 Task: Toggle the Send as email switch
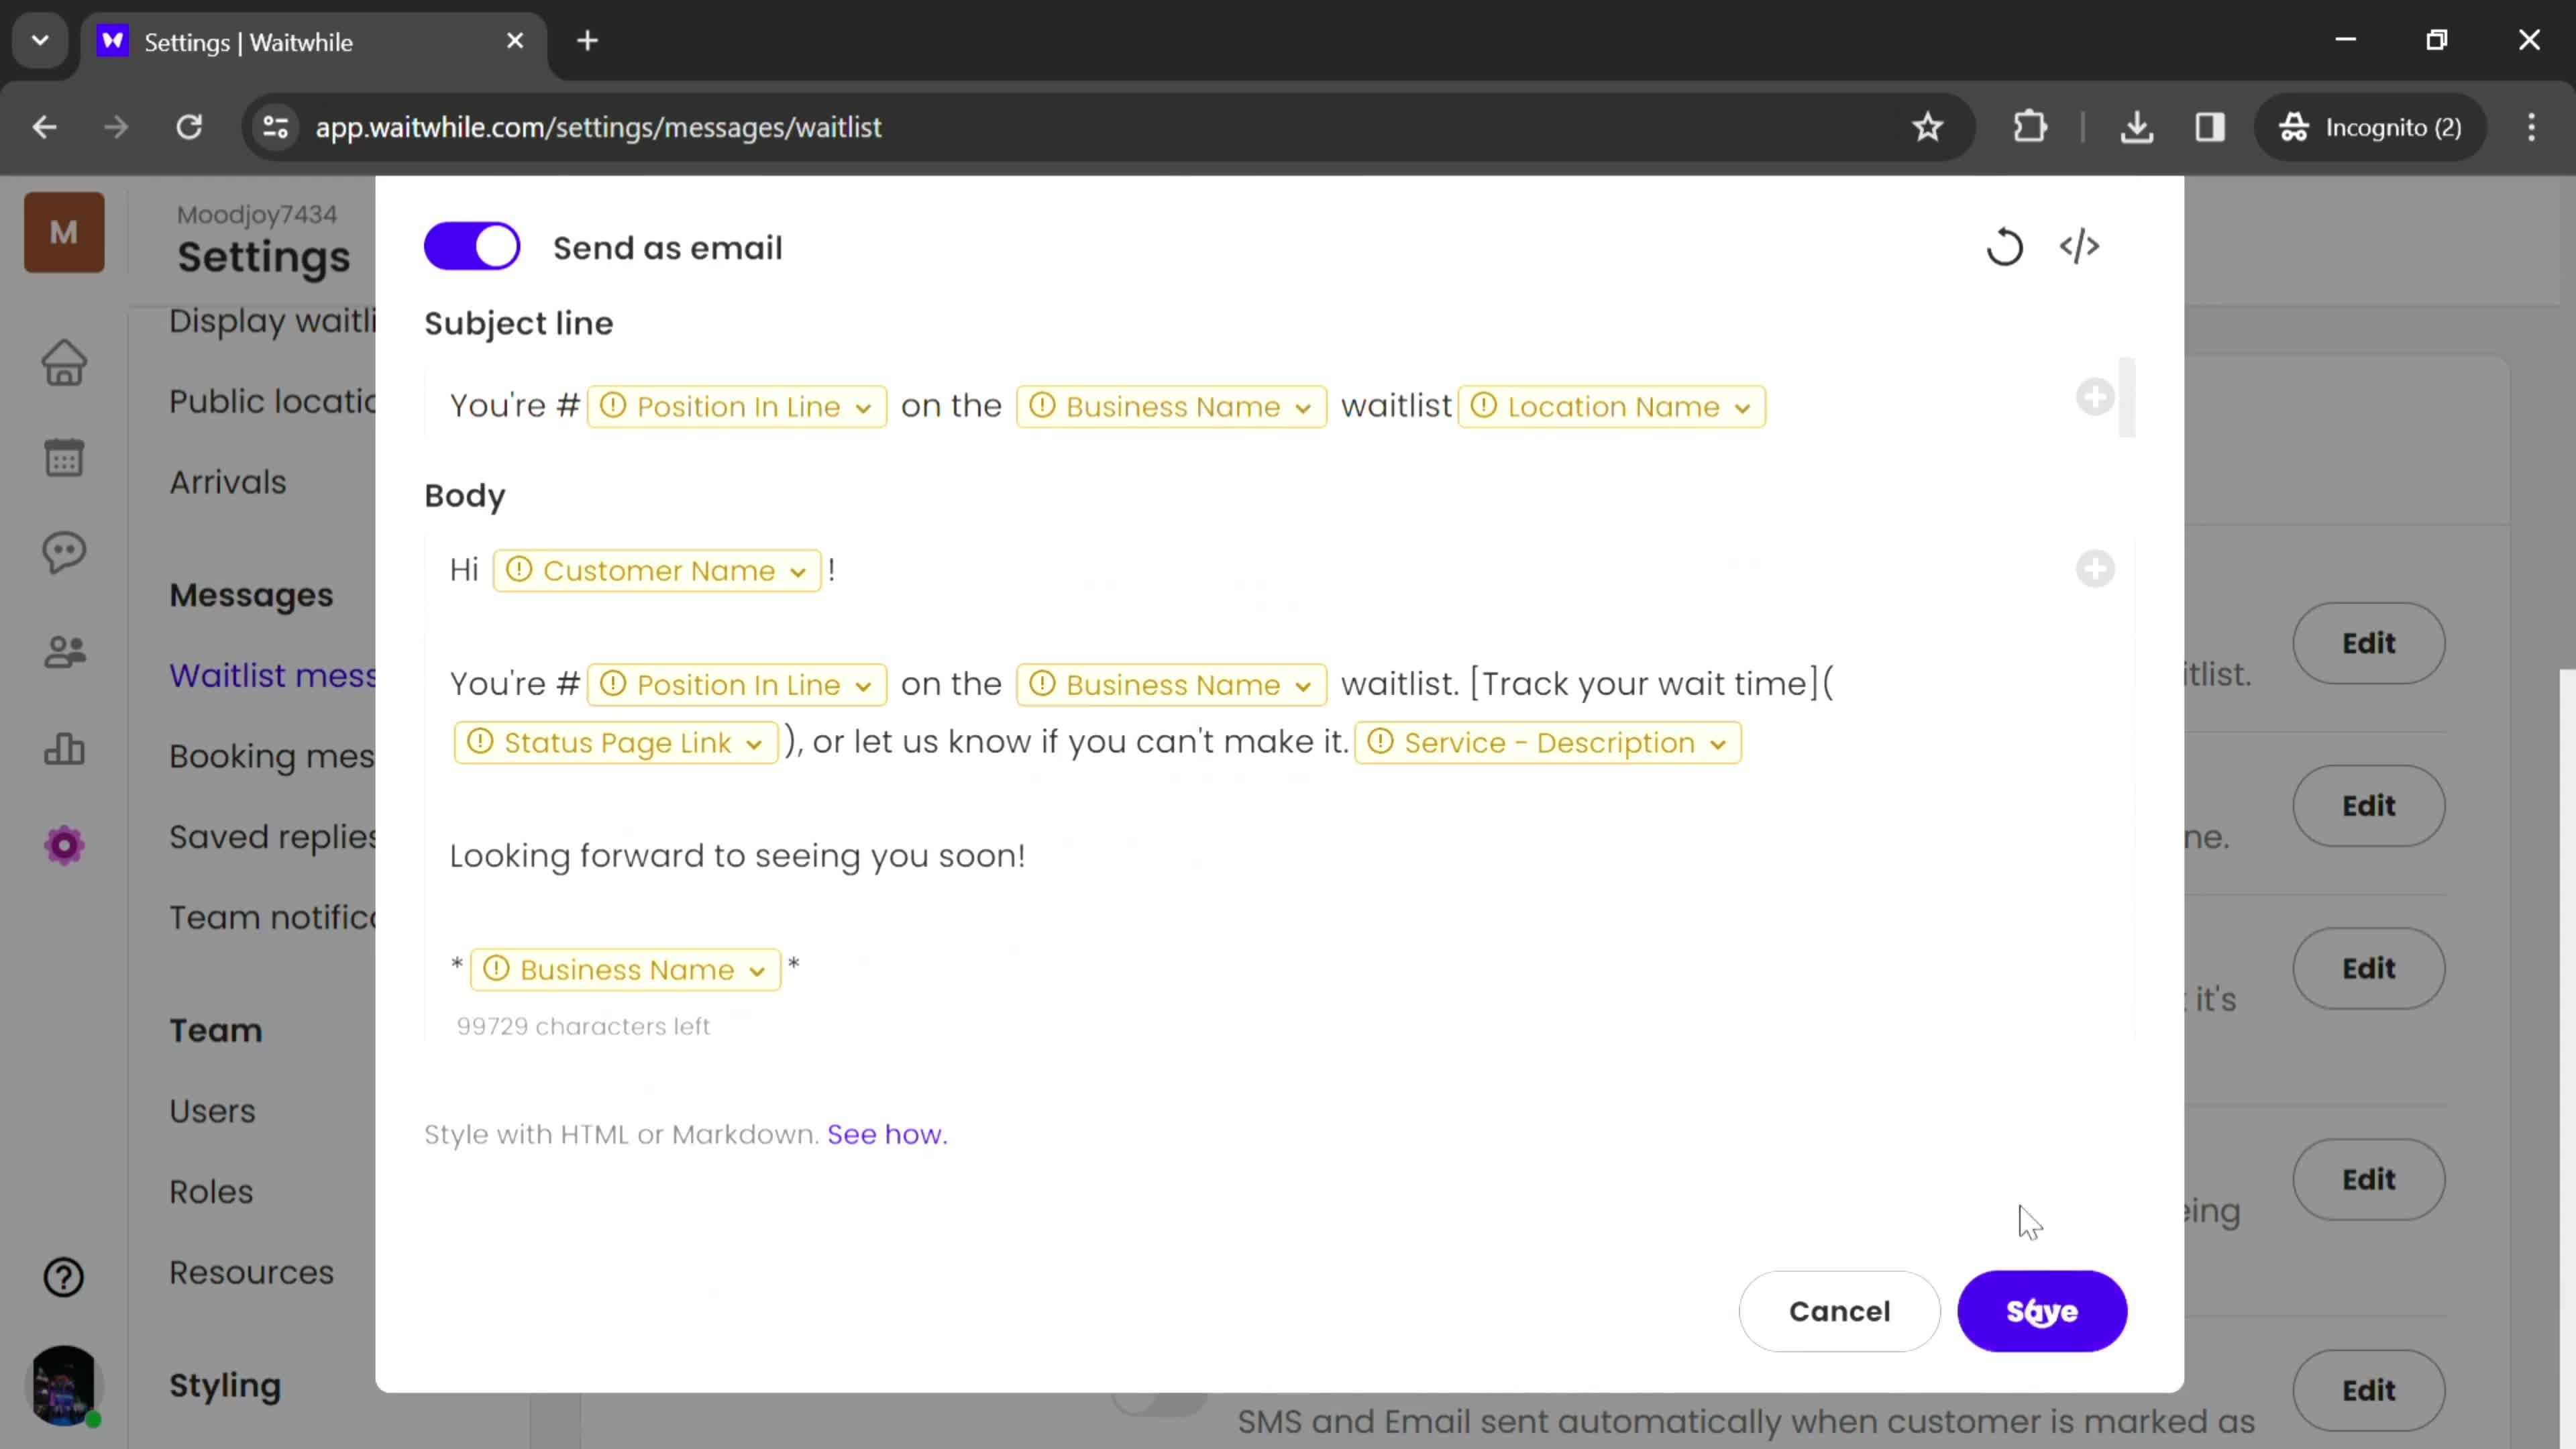471,246
